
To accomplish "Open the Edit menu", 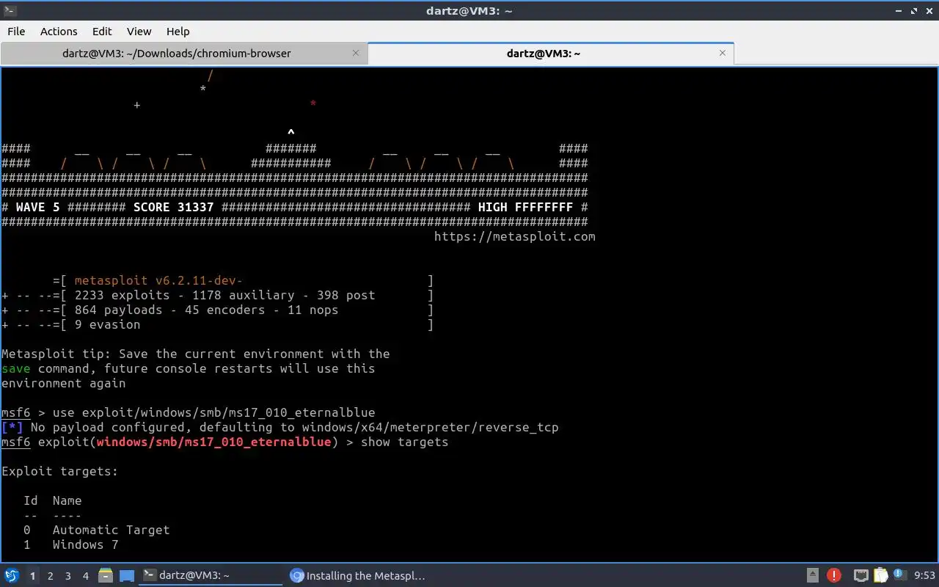I will pyautogui.click(x=102, y=31).
